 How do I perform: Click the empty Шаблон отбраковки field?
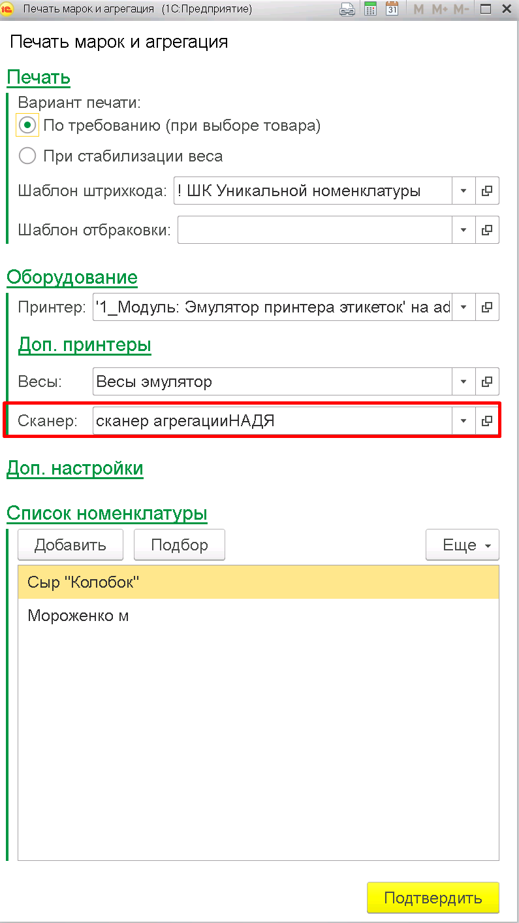[315, 230]
